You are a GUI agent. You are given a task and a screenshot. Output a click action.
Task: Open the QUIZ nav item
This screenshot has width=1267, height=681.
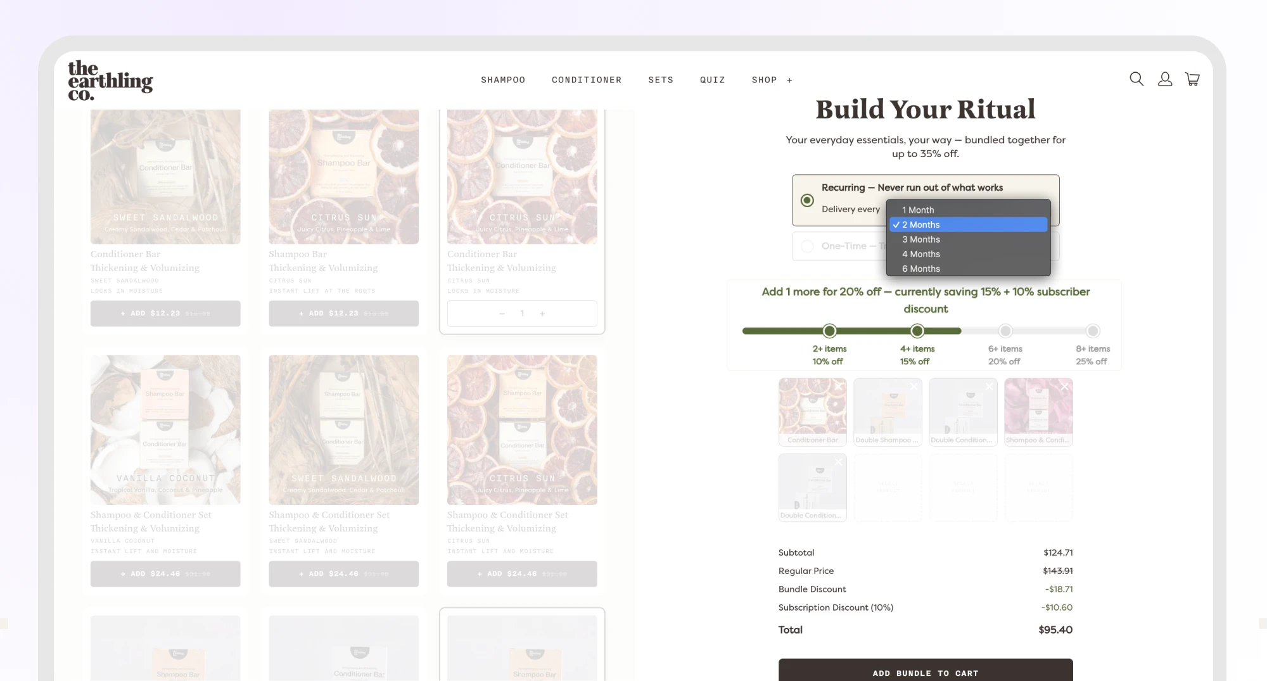tap(713, 80)
